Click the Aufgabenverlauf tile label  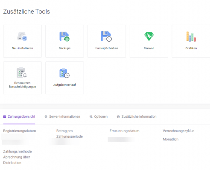point(64,85)
